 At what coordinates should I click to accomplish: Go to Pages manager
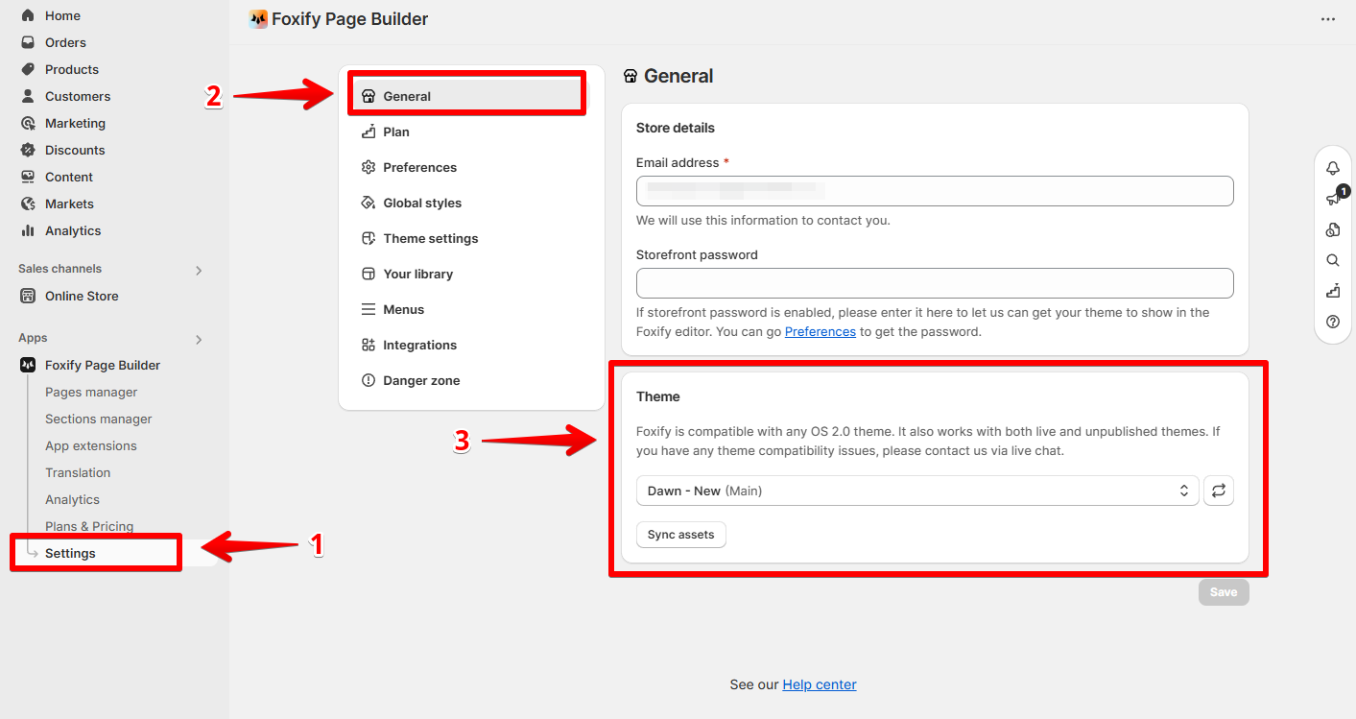(x=91, y=392)
